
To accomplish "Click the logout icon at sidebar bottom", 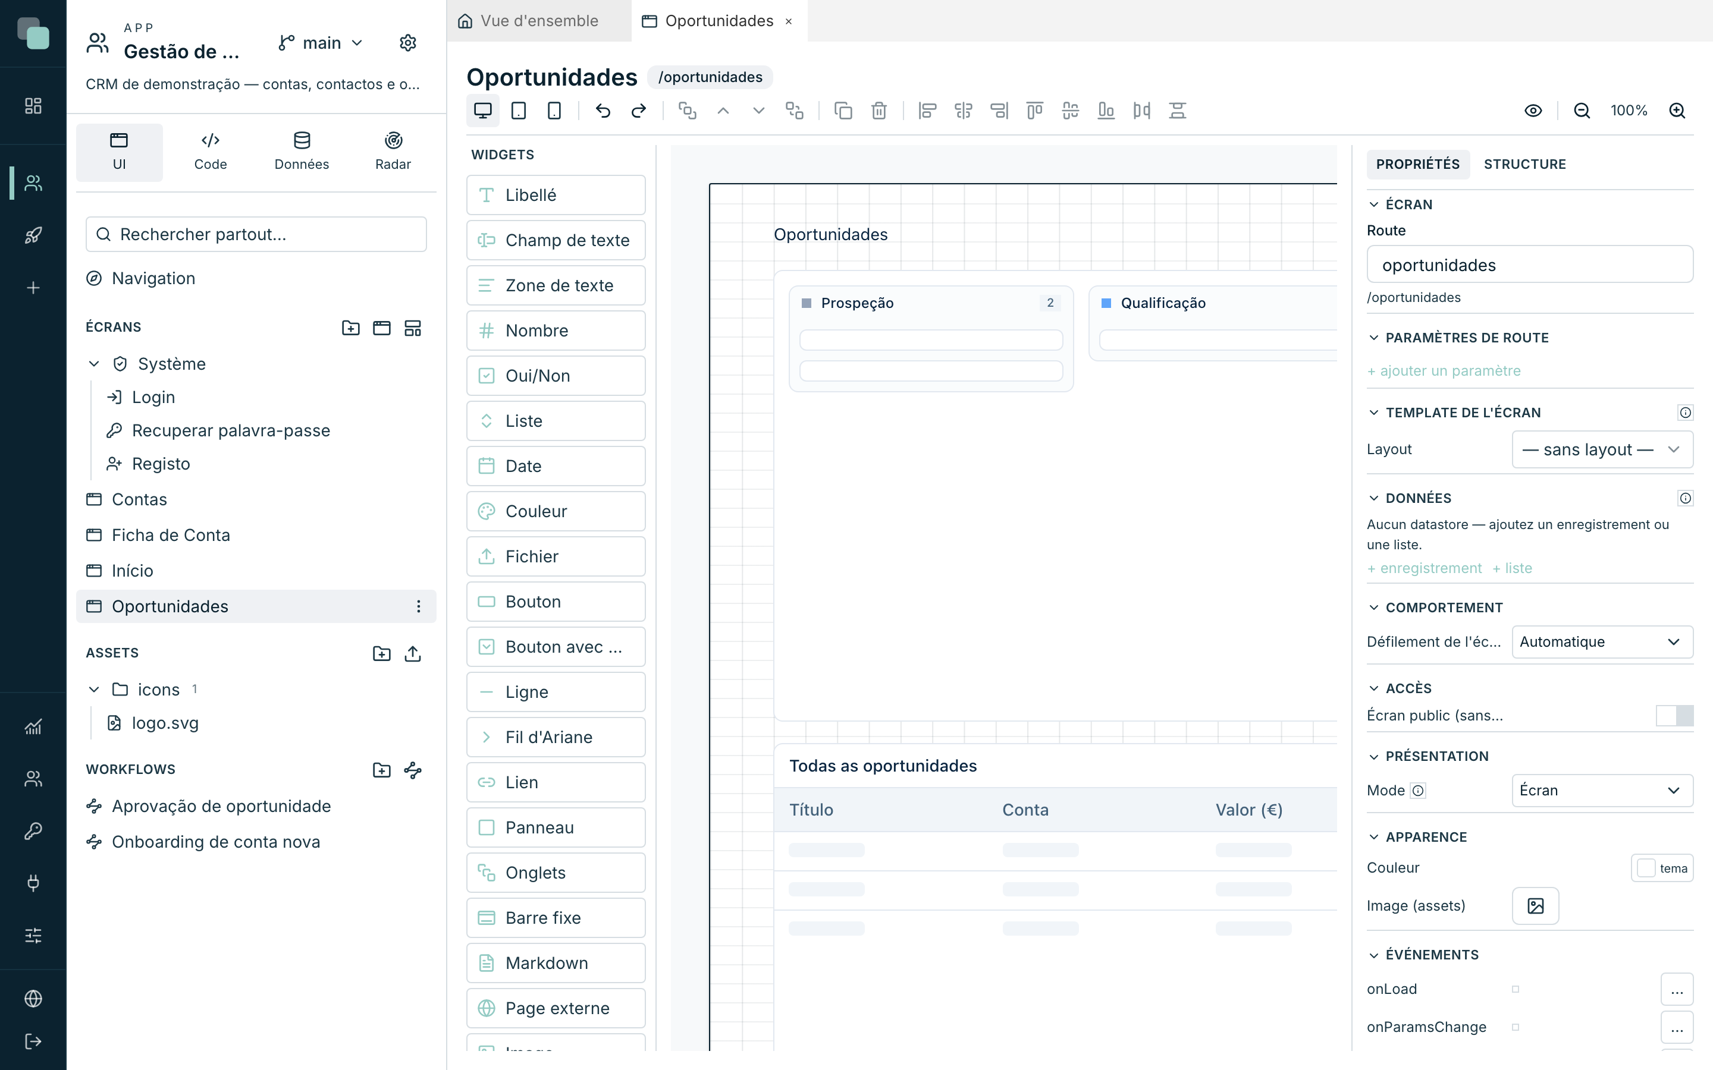I will click(x=33, y=1041).
